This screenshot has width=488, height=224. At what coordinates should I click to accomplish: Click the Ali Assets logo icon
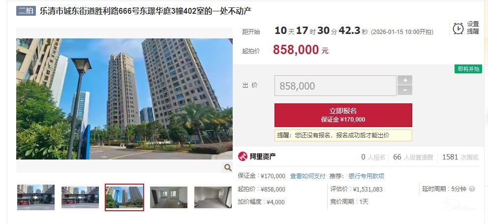click(243, 157)
